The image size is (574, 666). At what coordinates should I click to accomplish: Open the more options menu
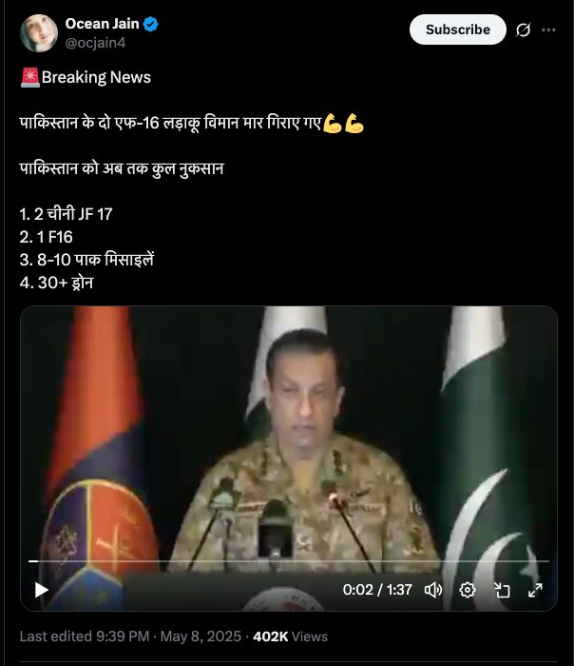pyautogui.click(x=548, y=29)
